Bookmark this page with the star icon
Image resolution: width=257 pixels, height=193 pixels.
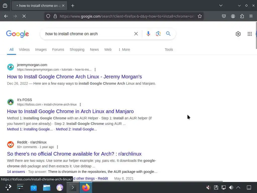click(200, 16)
